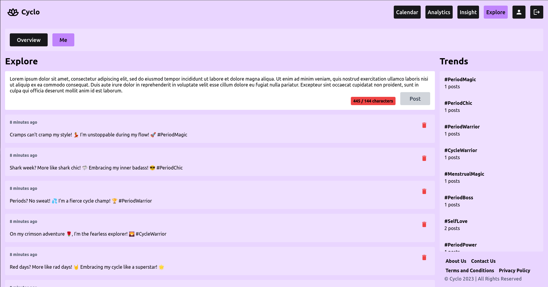Delete the #PeriodWarrior post with trash icon

pos(424,191)
